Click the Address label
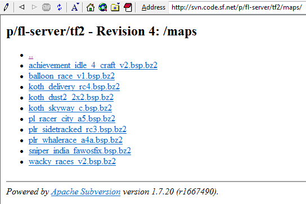 coord(154,7)
